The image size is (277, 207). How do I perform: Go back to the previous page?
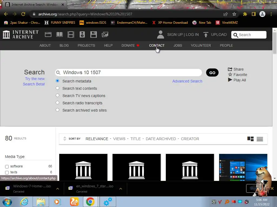[x=6, y=14]
